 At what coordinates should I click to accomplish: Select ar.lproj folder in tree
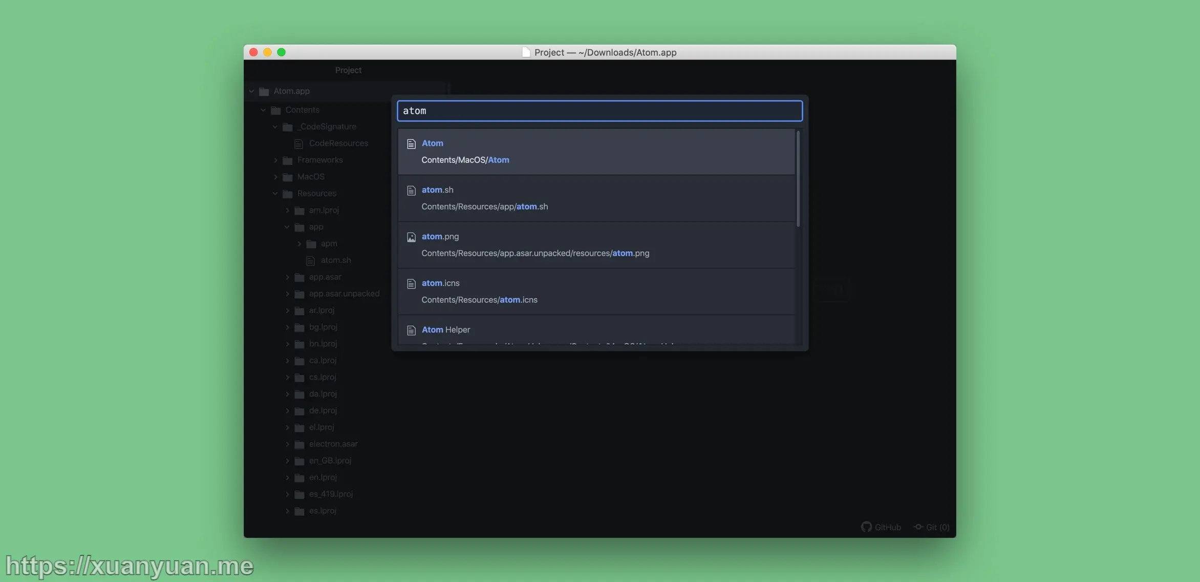(x=322, y=310)
